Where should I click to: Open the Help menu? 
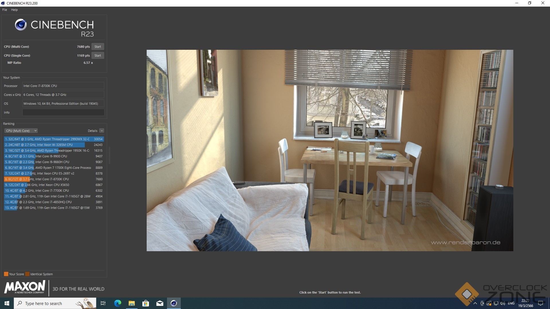(x=14, y=10)
